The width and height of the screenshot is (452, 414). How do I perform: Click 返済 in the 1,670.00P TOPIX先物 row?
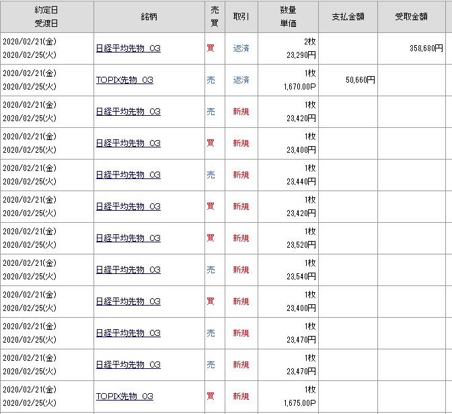tap(241, 80)
